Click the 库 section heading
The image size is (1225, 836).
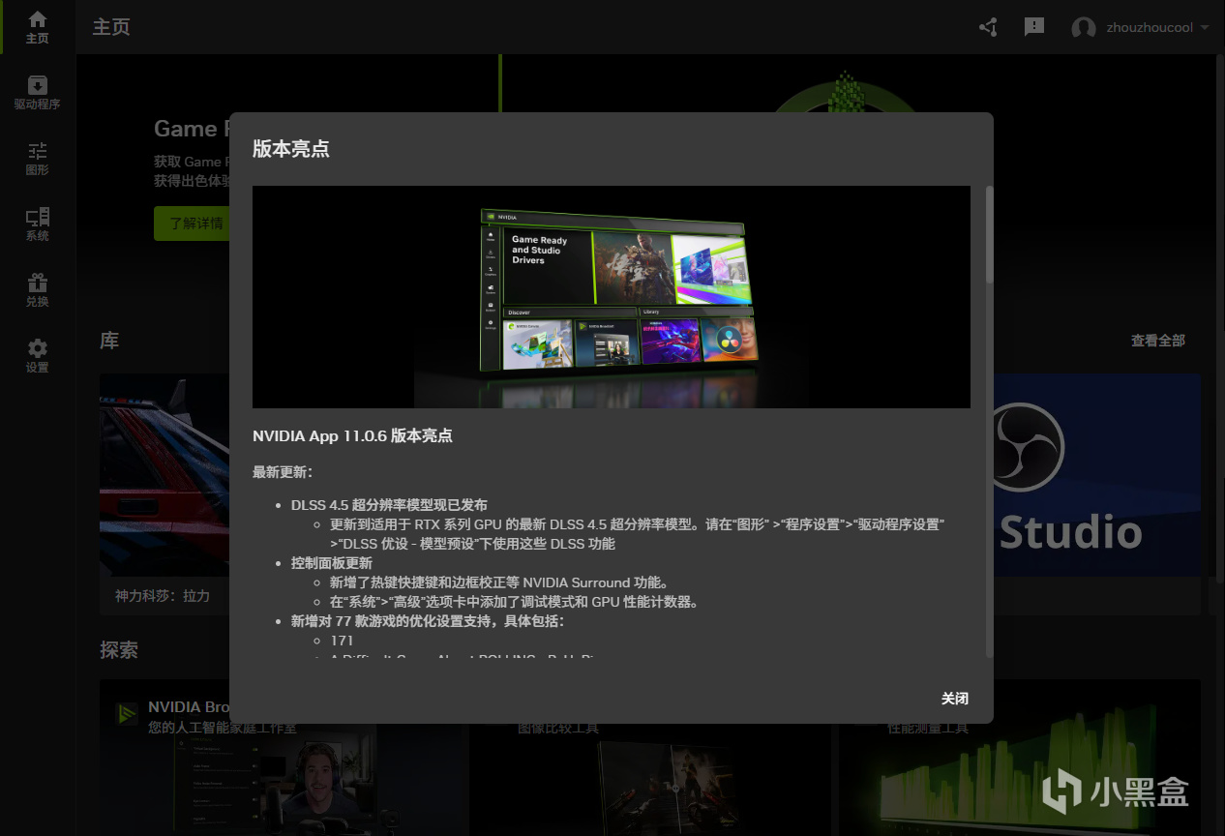point(109,341)
